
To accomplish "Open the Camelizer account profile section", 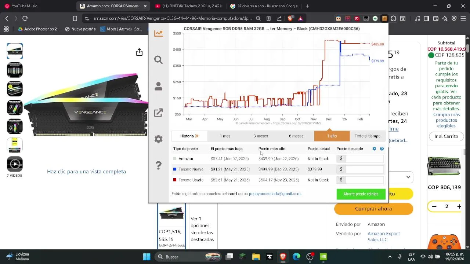I will [158, 86].
